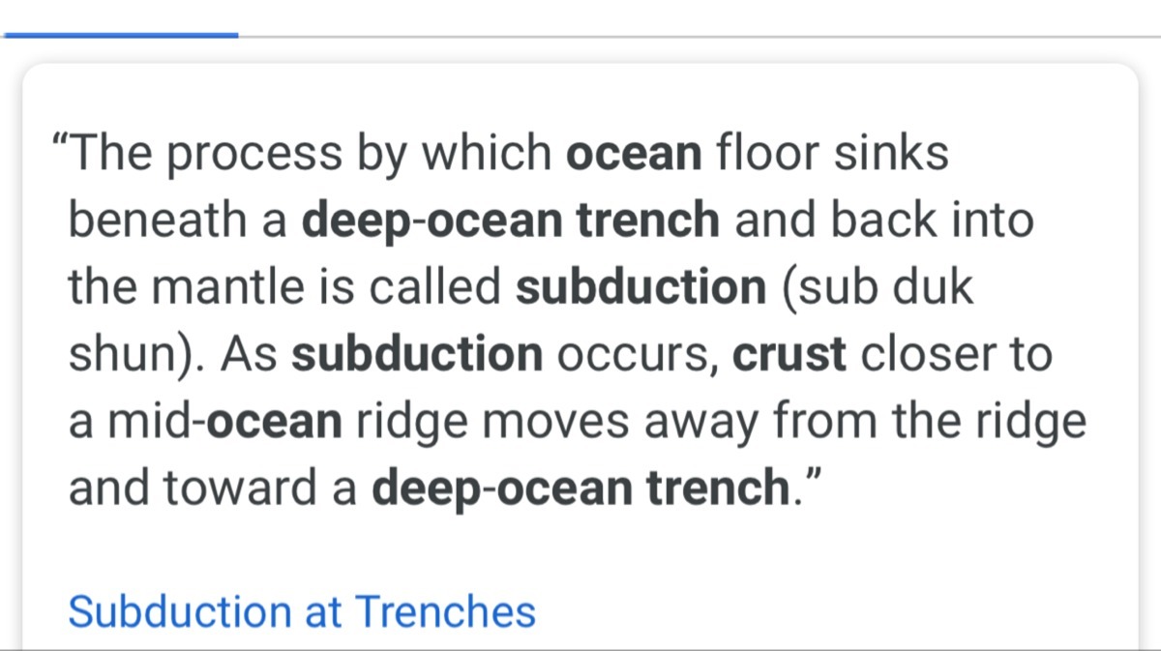This screenshot has width=1161, height=651.
Task: Select the blue active tab indicator
Action: tap(120, 35)
